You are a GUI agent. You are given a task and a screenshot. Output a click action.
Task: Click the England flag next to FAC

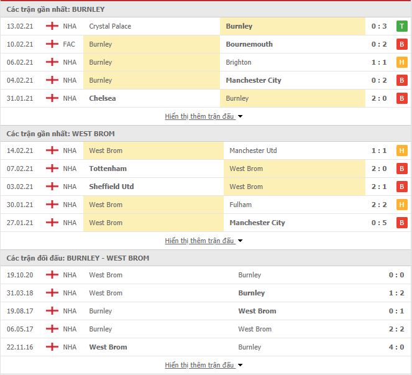click(x=52, y=44)
